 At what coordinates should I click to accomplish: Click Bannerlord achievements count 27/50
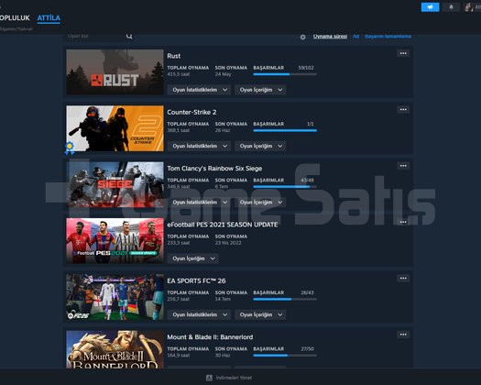tap(307, 348)
